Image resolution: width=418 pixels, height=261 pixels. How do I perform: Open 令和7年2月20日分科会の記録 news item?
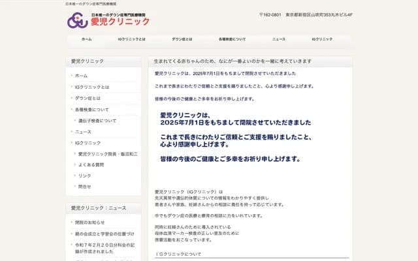coord(104,248)
